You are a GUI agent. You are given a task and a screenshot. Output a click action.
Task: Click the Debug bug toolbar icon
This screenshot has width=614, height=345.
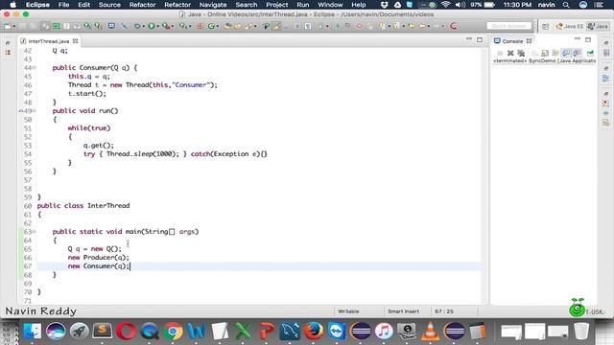[x=137, y=26]
